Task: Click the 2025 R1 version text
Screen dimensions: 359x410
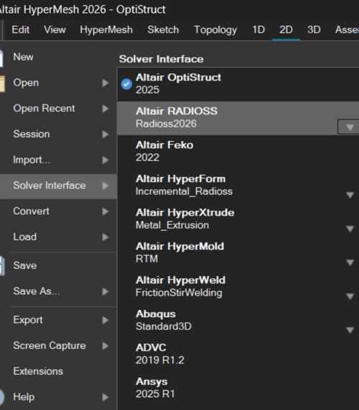Action: pos(155,394)
